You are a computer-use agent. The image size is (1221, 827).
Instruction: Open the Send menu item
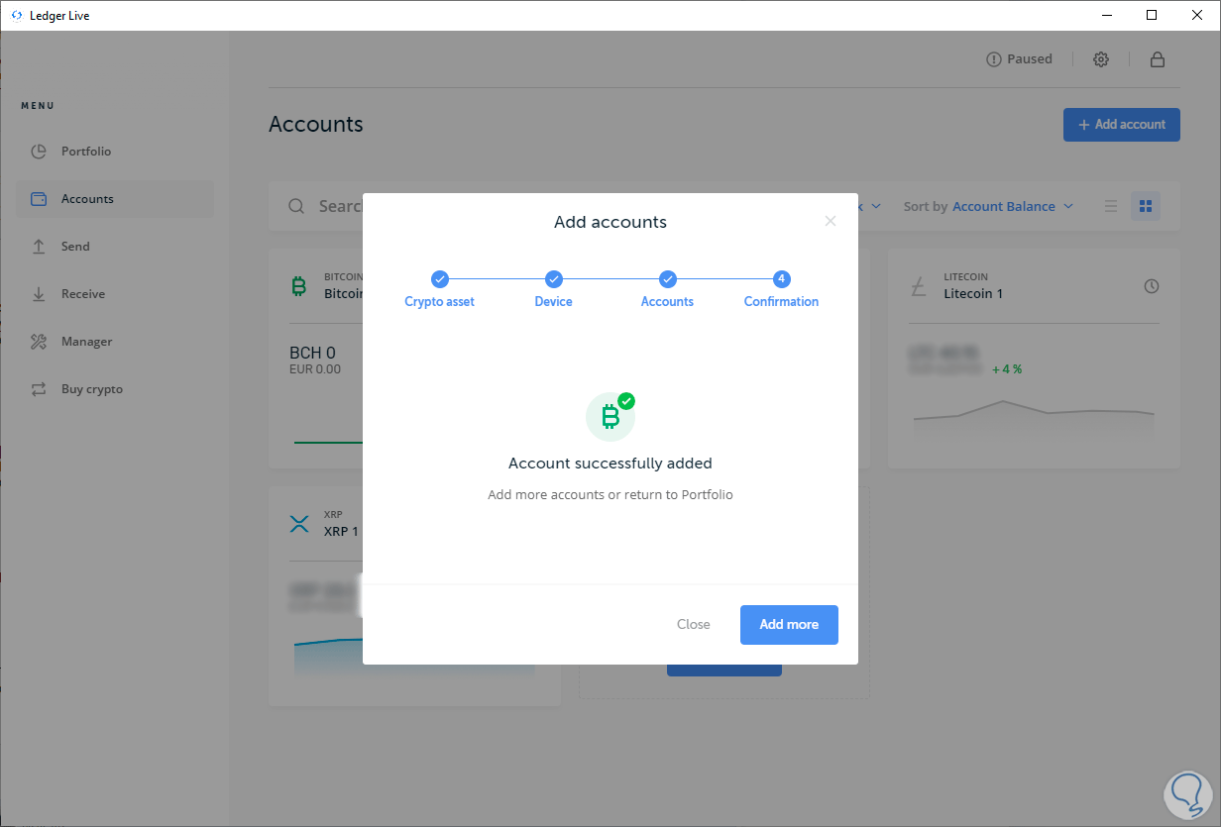click(x=115, y=247)
